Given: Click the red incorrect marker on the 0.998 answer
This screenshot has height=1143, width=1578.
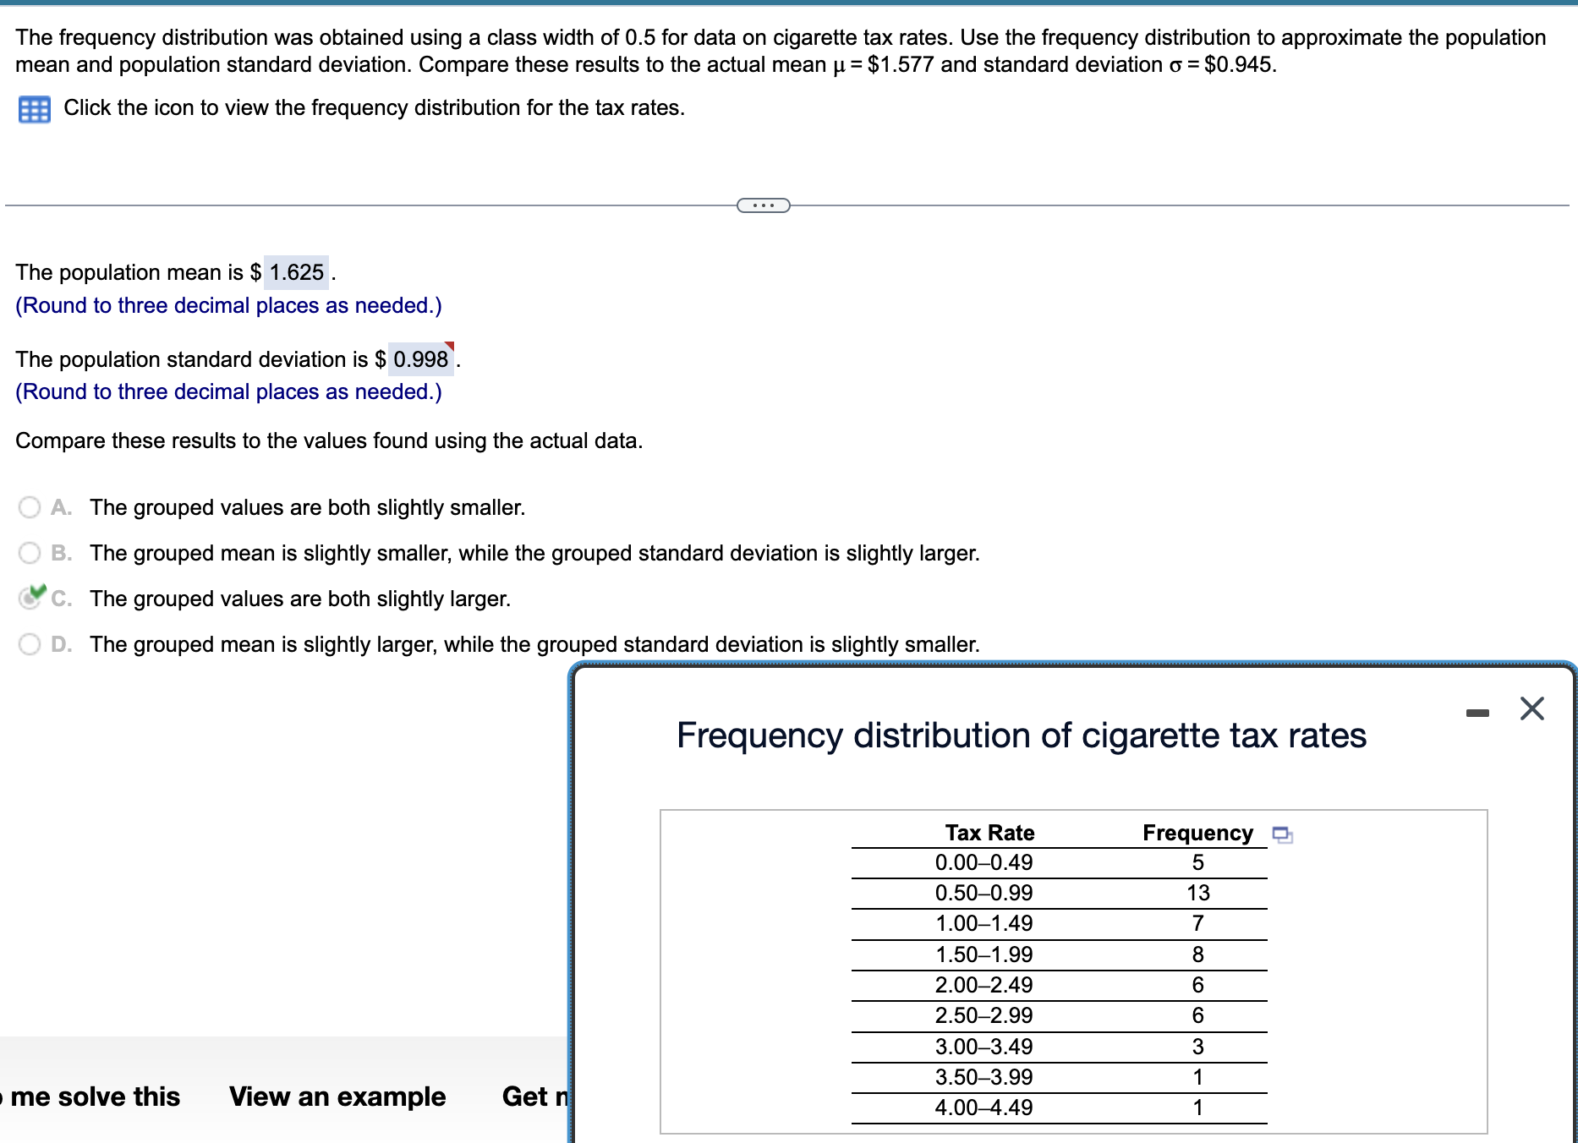Looking at the screenshot, I should (x=451, y=347).
